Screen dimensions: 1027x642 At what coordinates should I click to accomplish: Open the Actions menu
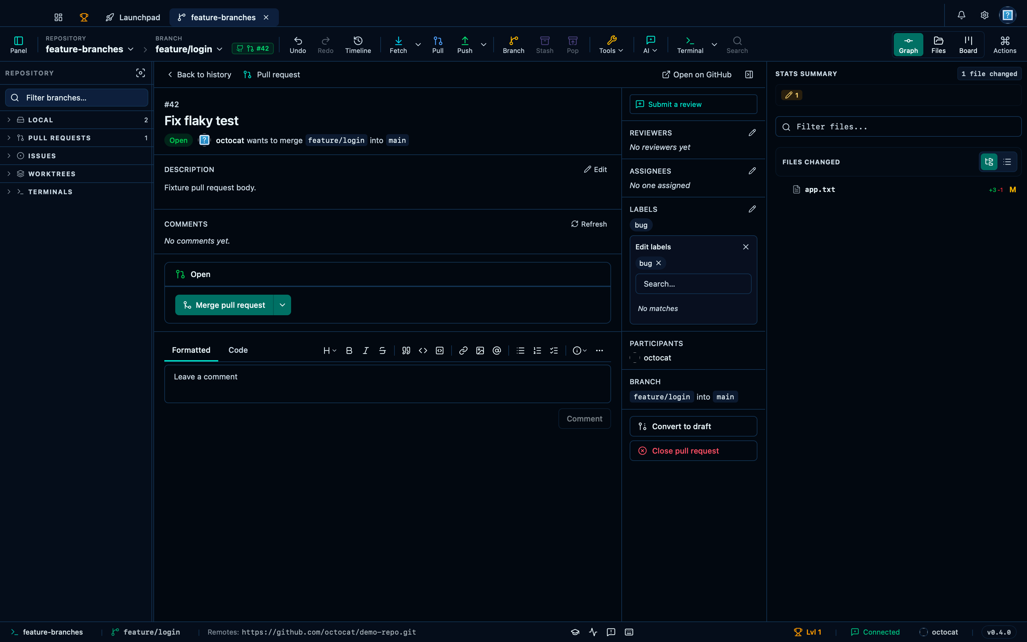click(x=1005, y=45)
